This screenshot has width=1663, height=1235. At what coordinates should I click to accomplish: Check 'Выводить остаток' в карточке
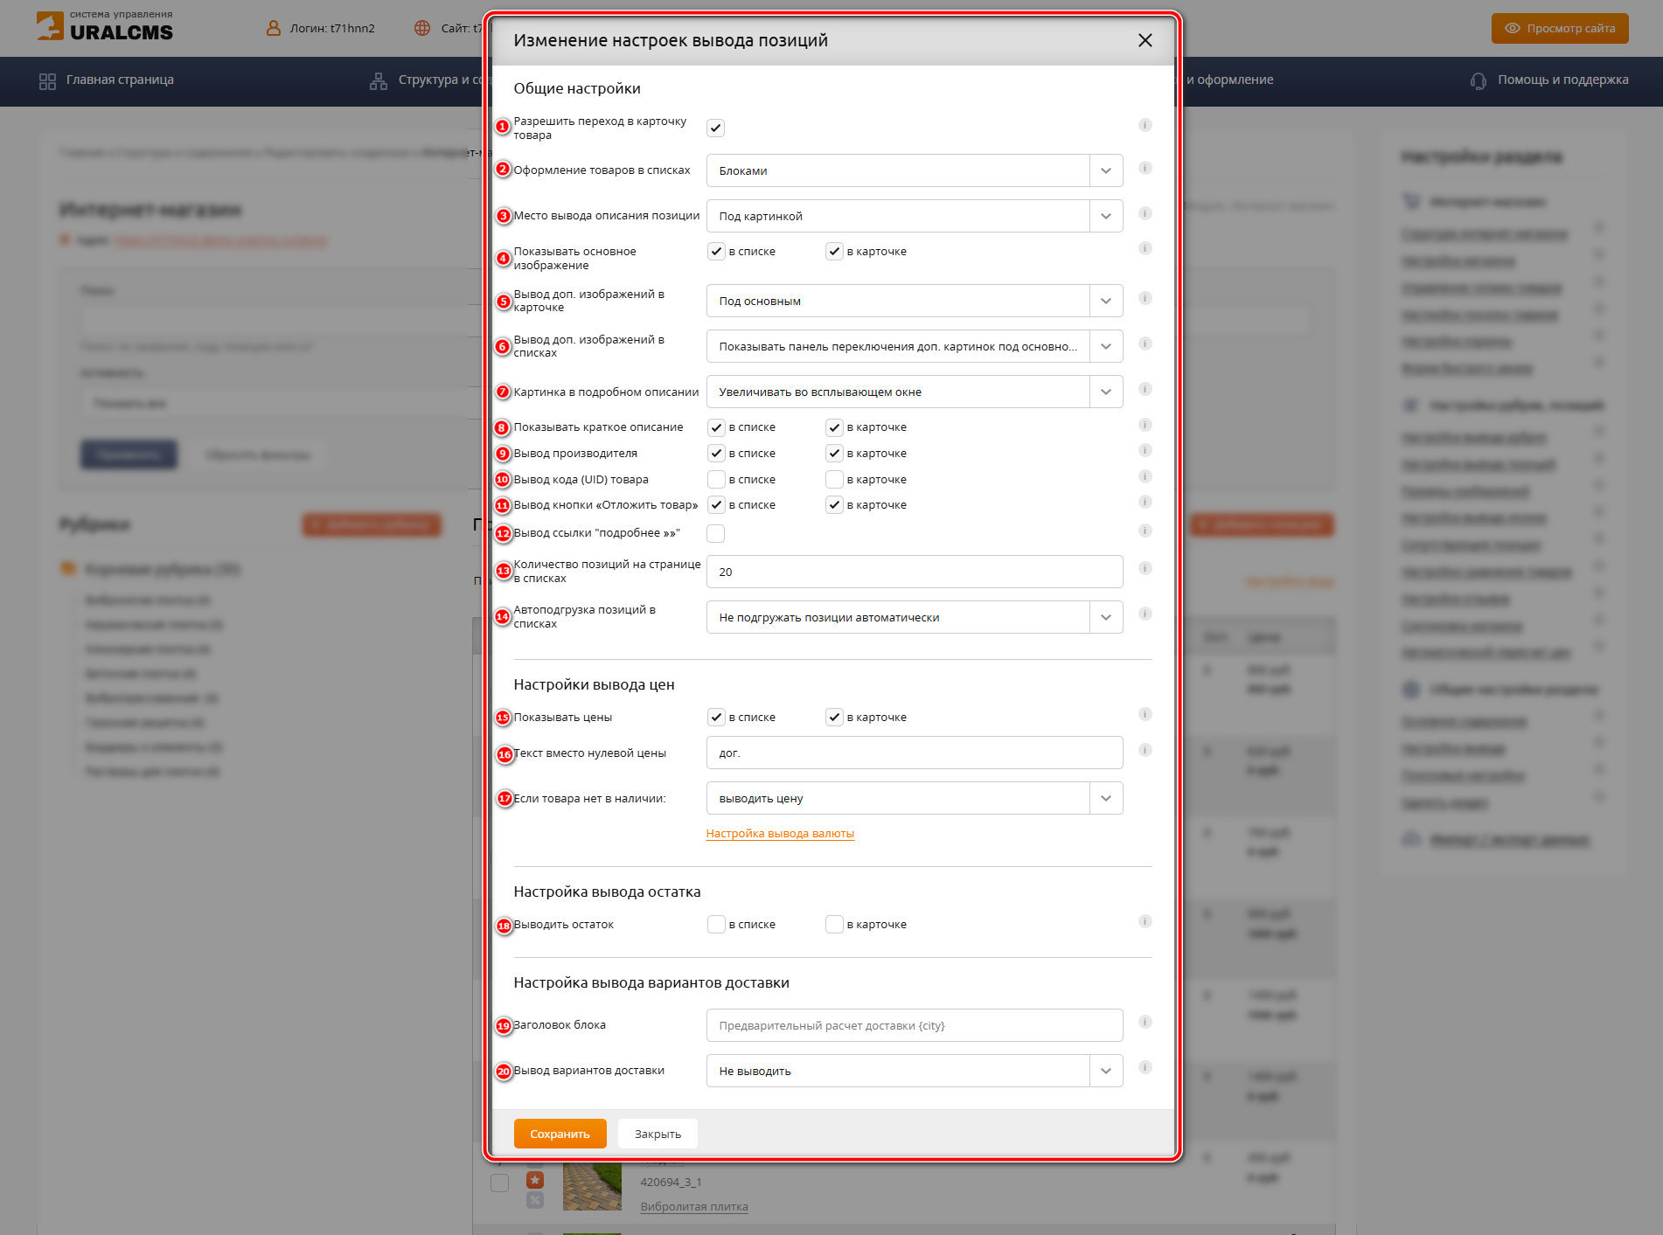[834, 924]
